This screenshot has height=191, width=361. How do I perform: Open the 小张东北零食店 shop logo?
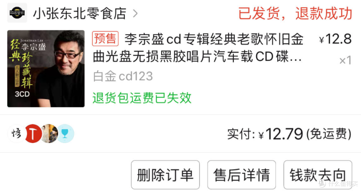tap(17, 13)
